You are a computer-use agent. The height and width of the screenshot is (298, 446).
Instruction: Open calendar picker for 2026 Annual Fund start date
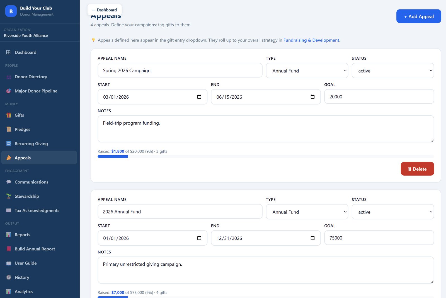click(199, 238)
